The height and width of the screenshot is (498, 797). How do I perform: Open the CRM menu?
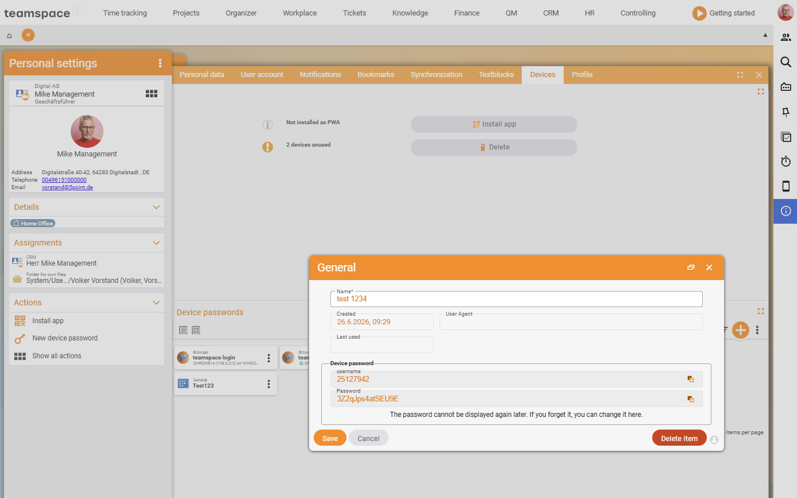[x=550, y=13]
